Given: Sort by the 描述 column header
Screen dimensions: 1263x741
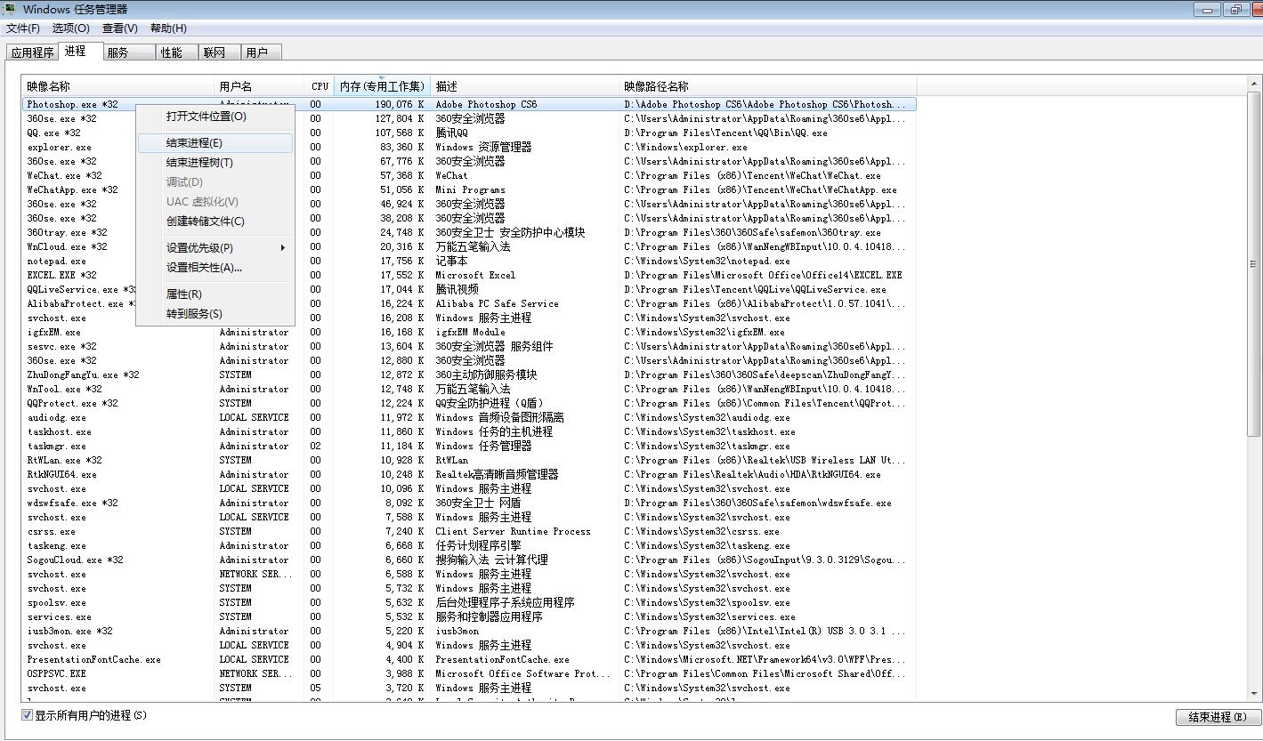Looking at the screenshot, I should point(525,86).
